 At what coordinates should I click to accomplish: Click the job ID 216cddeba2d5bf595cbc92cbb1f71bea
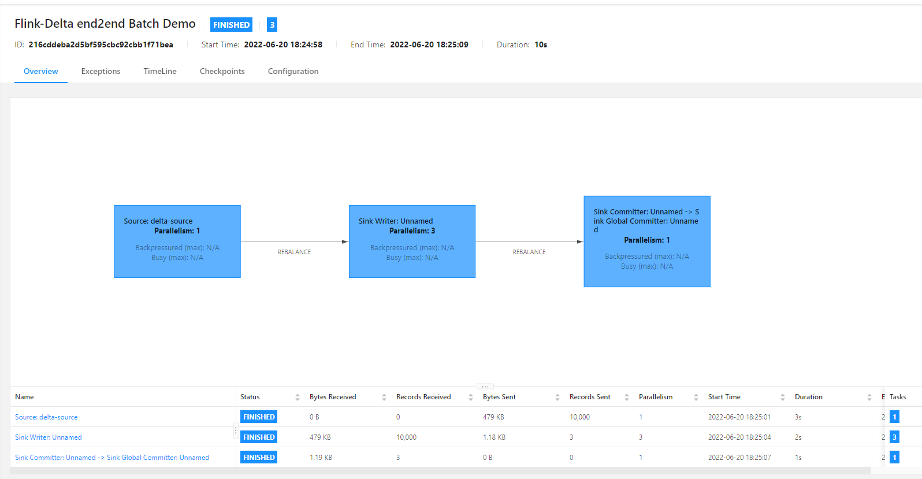coord(101,44)
